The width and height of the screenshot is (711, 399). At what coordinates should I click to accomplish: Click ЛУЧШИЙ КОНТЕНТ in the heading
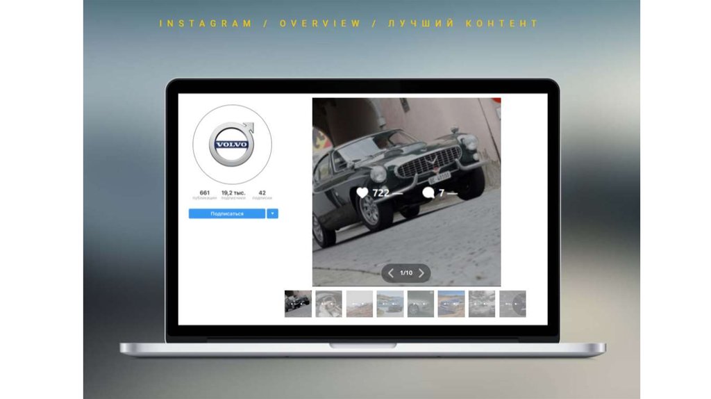[463, 24]
